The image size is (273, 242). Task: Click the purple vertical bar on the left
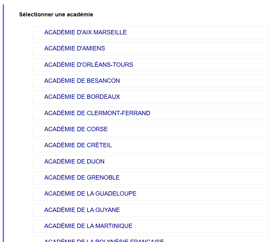click(x=4, y=120)
